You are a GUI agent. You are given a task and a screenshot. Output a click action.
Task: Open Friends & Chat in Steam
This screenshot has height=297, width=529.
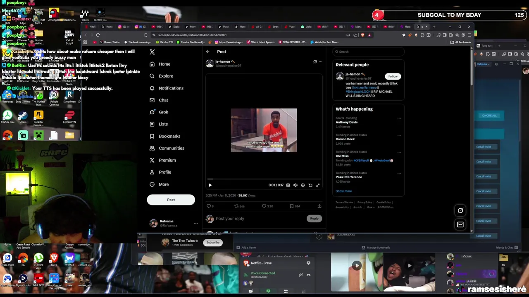[507, 247]
